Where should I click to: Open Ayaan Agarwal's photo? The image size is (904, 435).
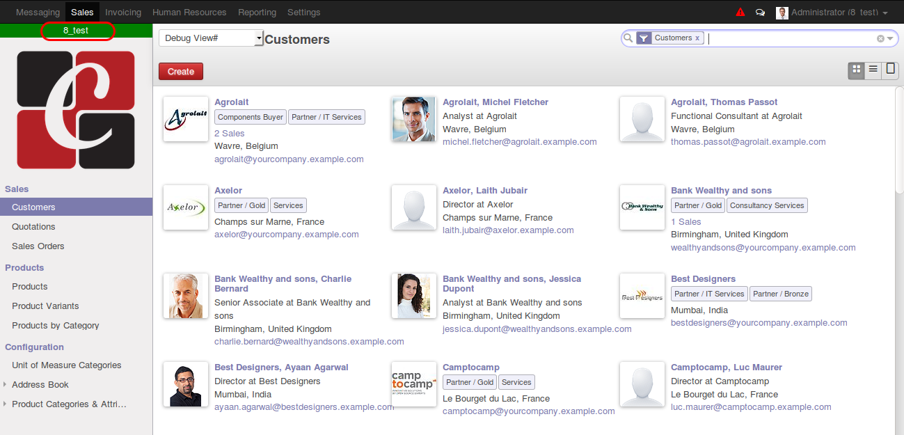pos(186,384)
